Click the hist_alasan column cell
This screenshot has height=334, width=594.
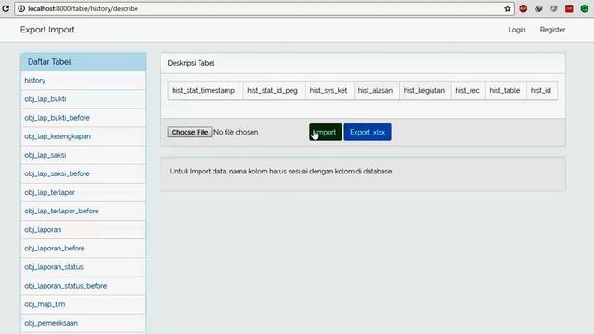tap(377, 91)
